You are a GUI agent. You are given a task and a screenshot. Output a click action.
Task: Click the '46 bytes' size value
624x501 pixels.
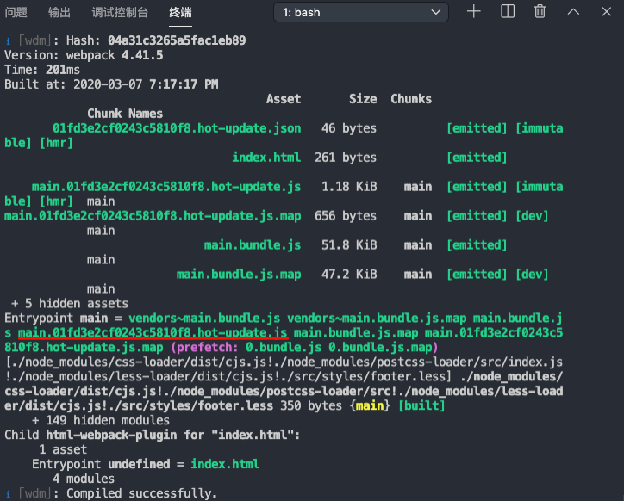coord(349,128)
